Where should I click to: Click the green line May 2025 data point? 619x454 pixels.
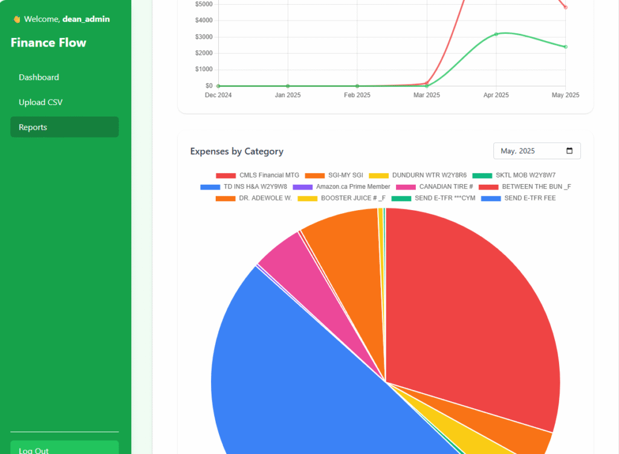pos(566,47)
